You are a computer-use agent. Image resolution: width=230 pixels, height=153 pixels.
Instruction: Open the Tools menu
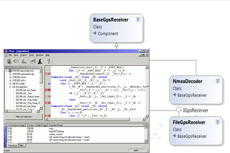[31, 55]
